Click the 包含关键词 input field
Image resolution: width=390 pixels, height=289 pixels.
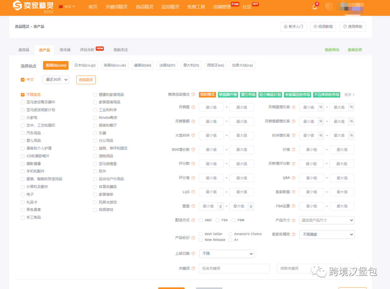[x=234, y=268]
